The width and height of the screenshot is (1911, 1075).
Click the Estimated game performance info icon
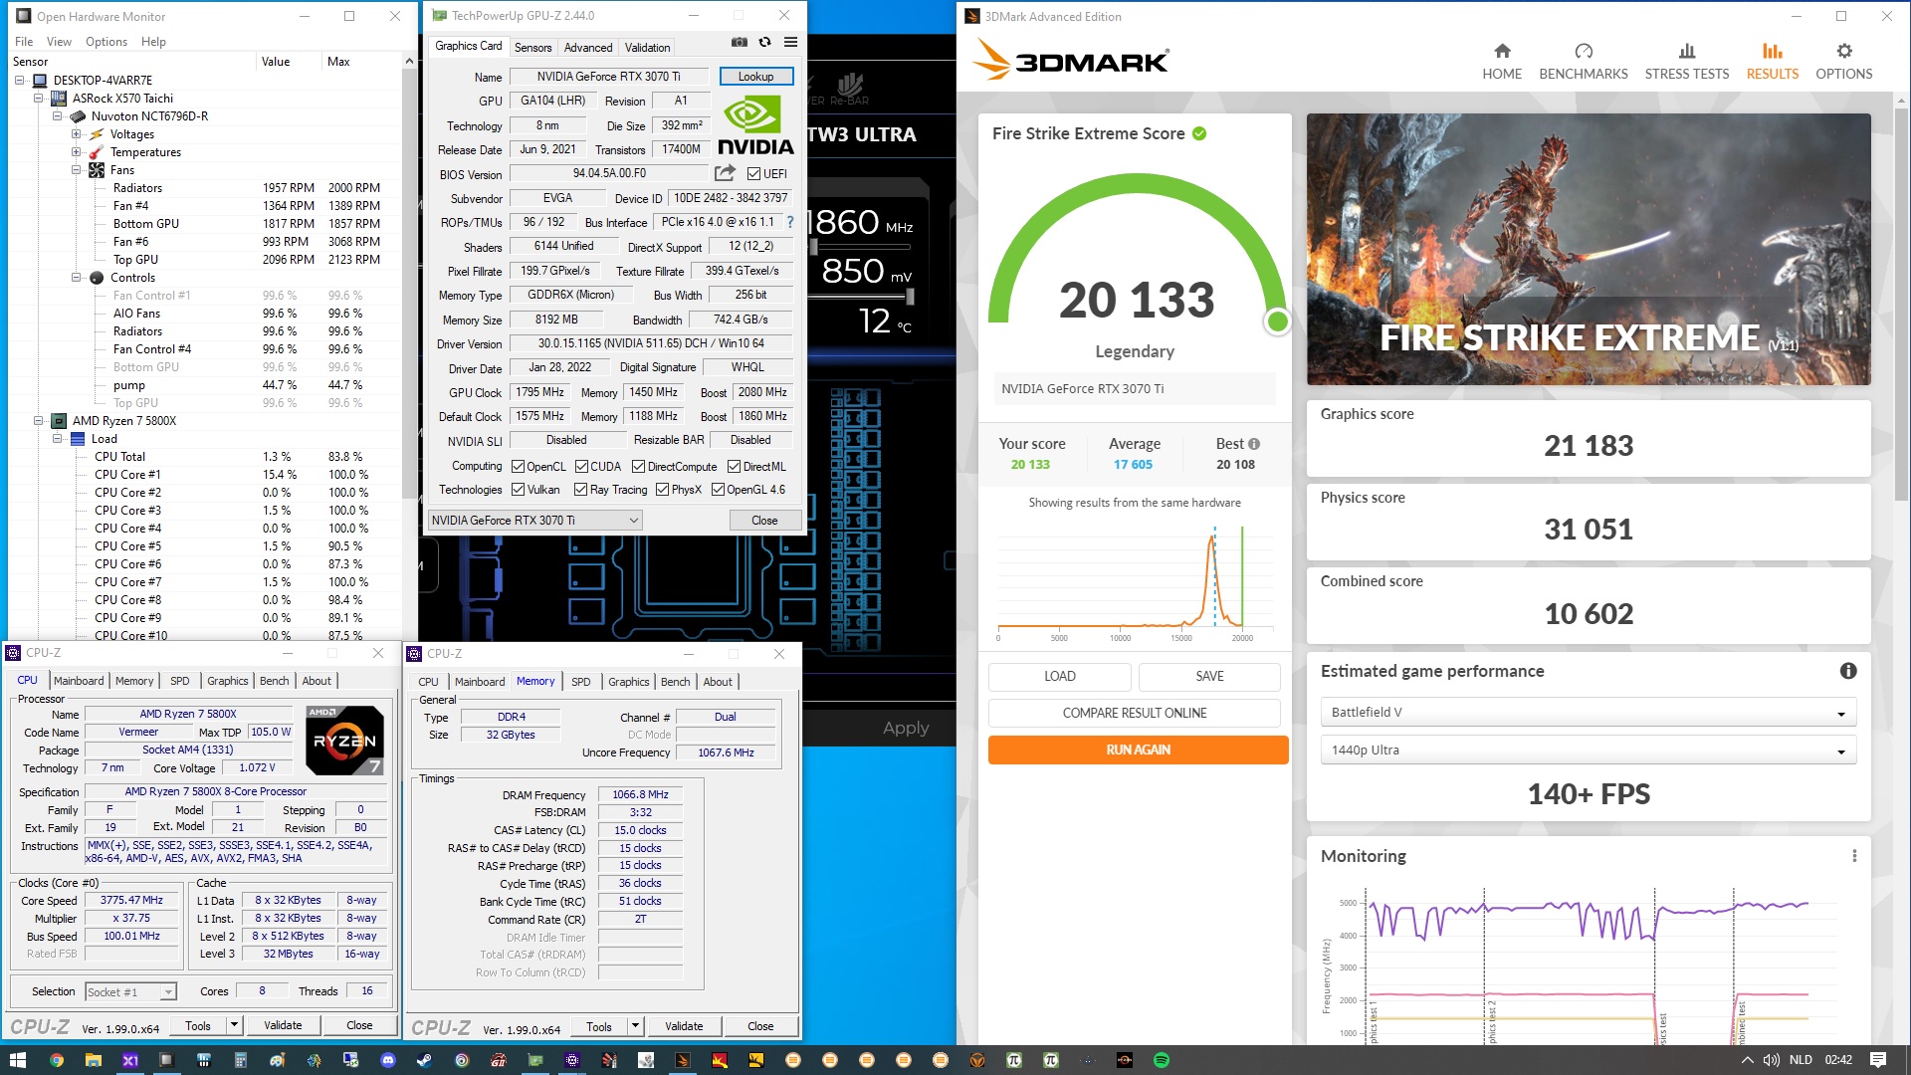pos(1848,671)
